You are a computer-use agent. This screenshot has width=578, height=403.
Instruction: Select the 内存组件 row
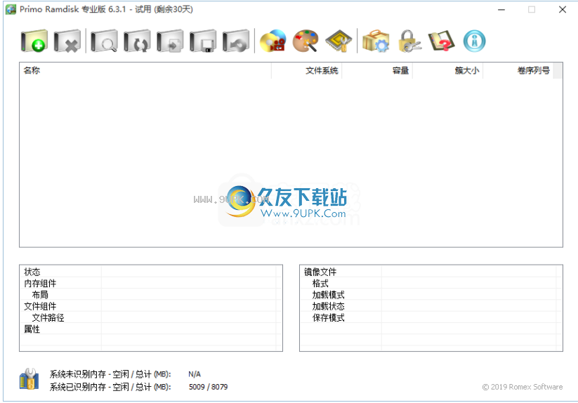[x=151, y=283]
